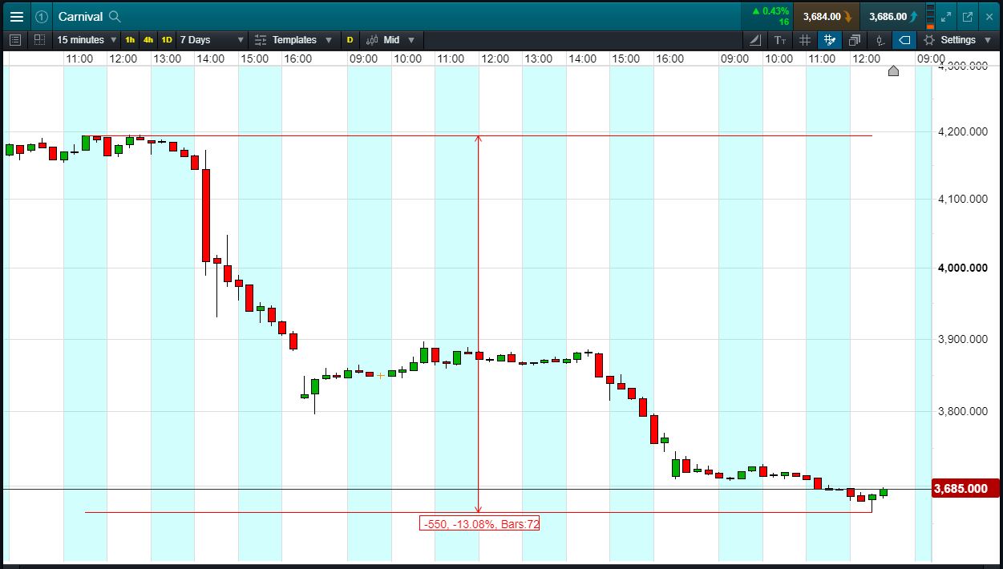Click the buy price 3,686.00
Image resolution: width=1003 pixels, height=569 pixels.
tap(892, 16)
